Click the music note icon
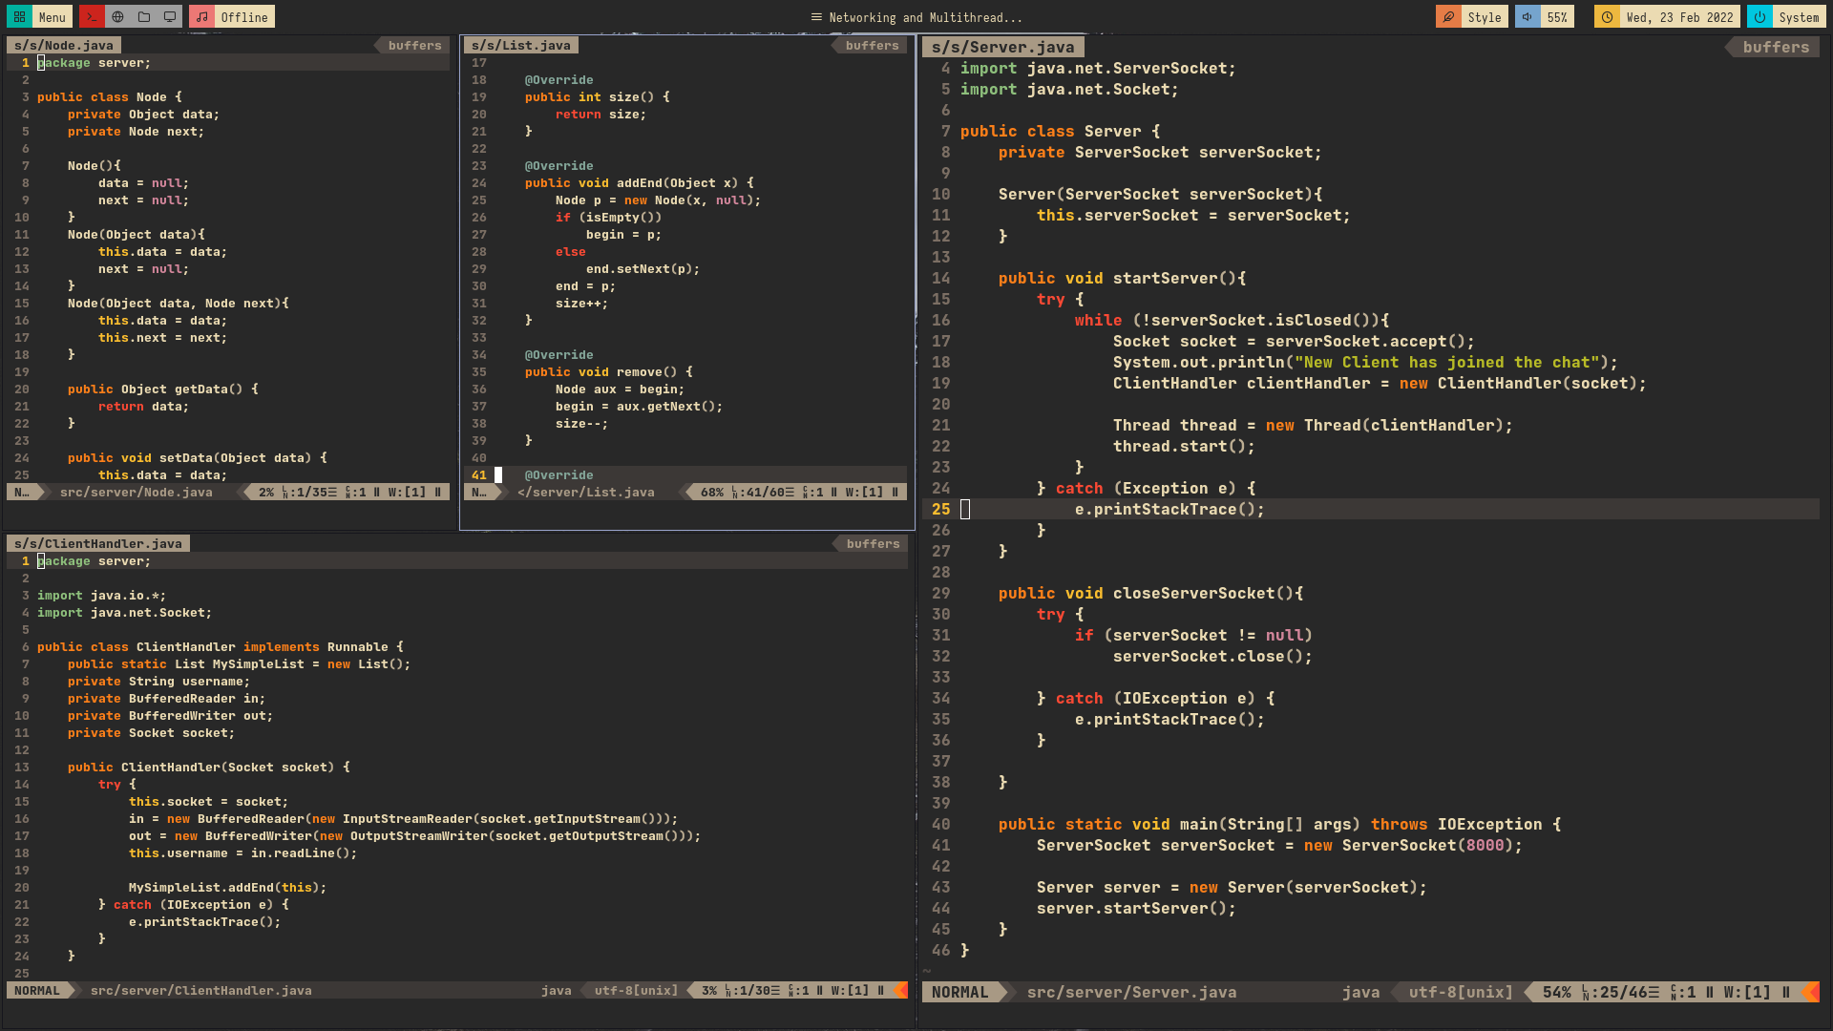Viewport: 1833px width, 1031px height. pos(201,17)
